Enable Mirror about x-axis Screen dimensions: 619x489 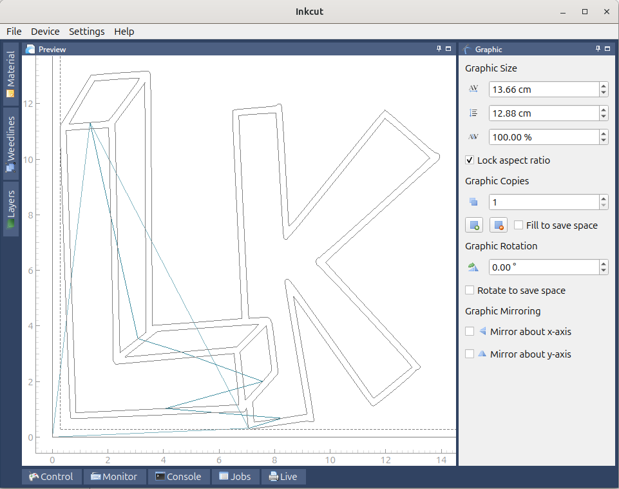click(470, 331)
